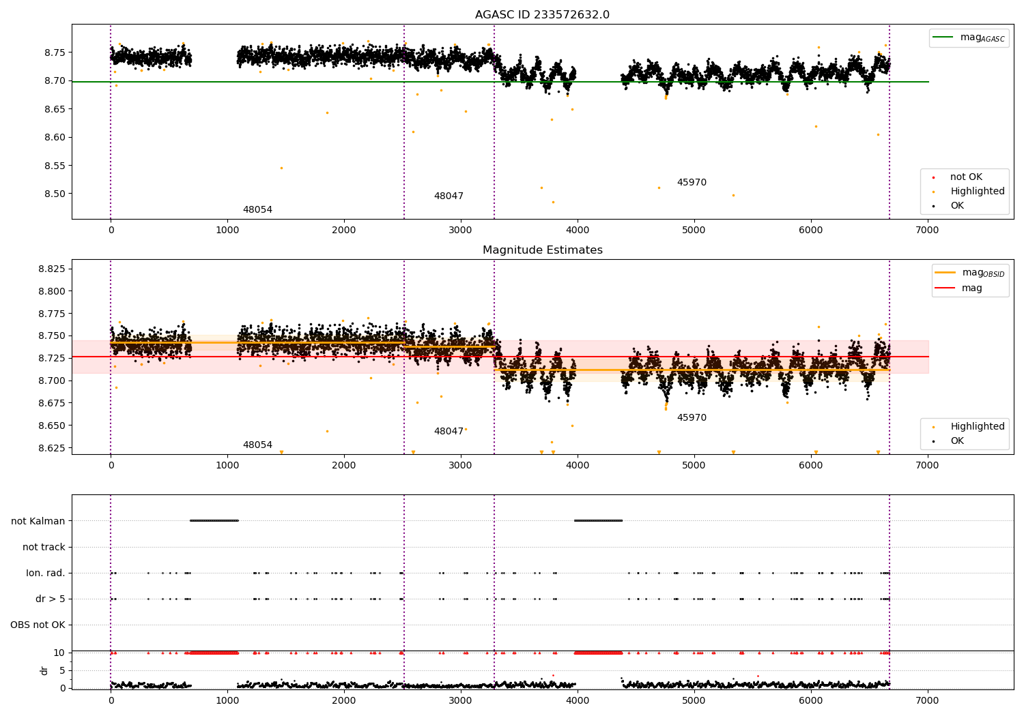
Task: Click the orange 'Highlighted' marker in top panel legend
Action: (933, 192)
